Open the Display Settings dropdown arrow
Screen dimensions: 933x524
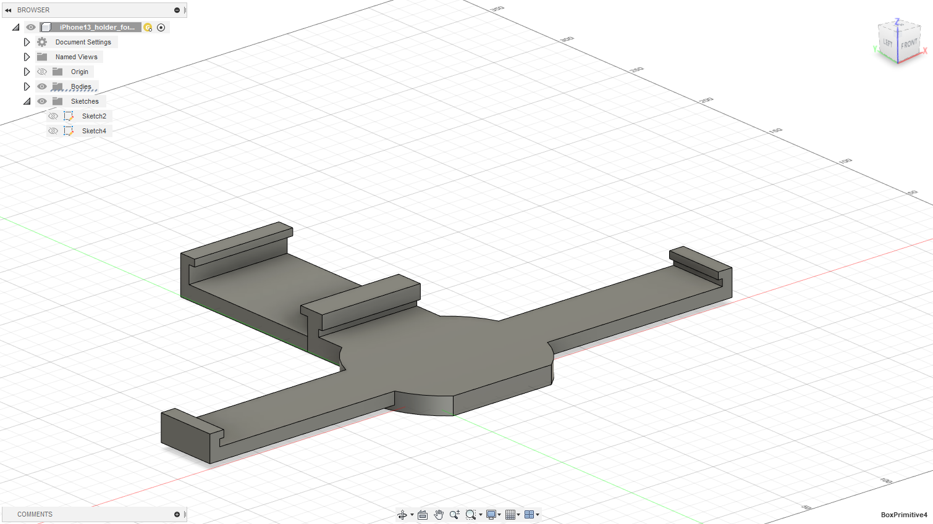pyautogui.click(x=499, y=515)
